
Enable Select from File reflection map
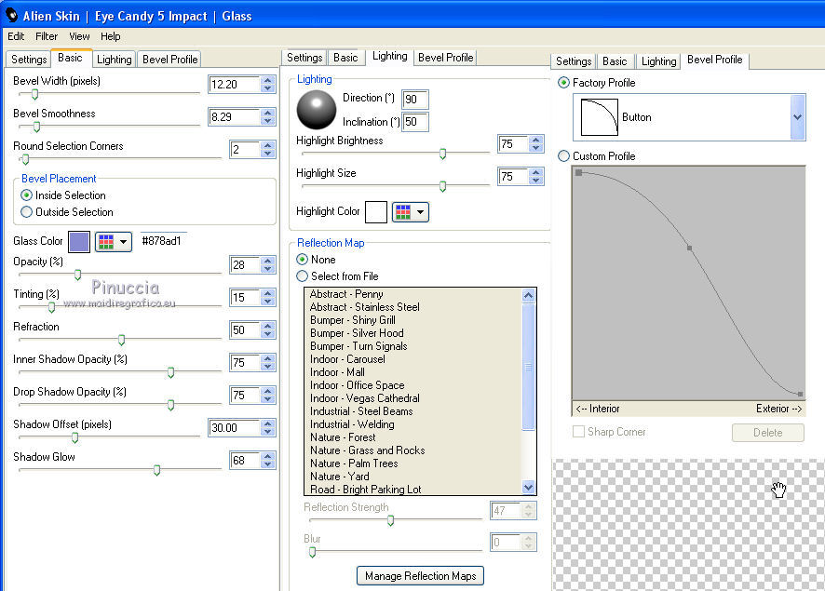302,276
